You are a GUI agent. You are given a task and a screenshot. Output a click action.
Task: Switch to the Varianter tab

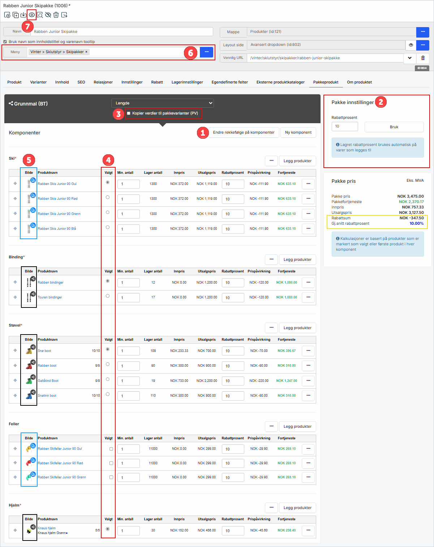38,82
